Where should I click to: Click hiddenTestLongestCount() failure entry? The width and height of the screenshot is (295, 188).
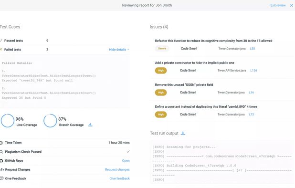[49, 93]
